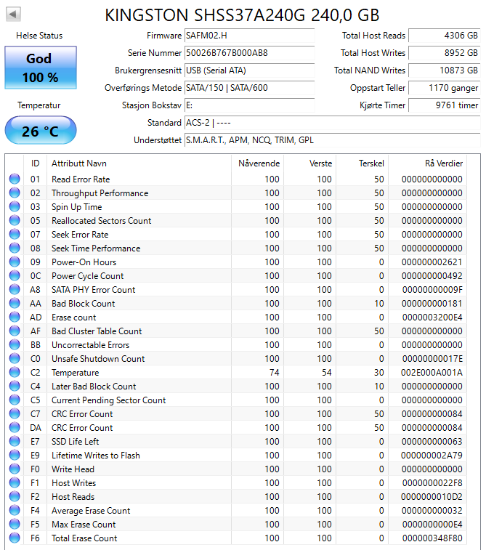This screenshot has height=550, width=486.
Task: Click the previous disk arrow icon
Action: coord(13,15)
